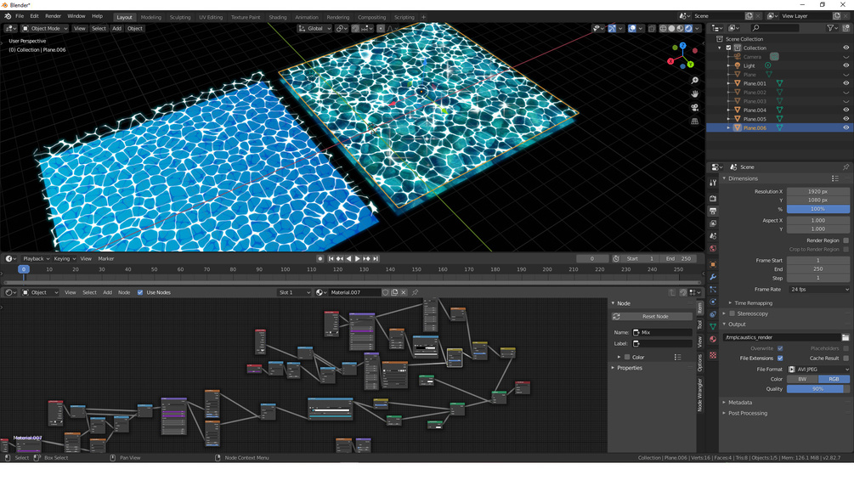854x480 pixels.
Task: Toggle the camera view icon in the viewport
Action: (695, 108)
